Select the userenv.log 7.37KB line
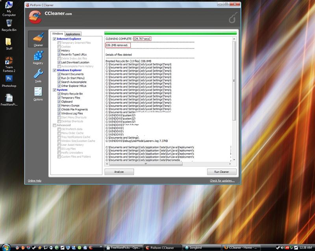Viewport: 315px width, 251px height. (137, 141)
